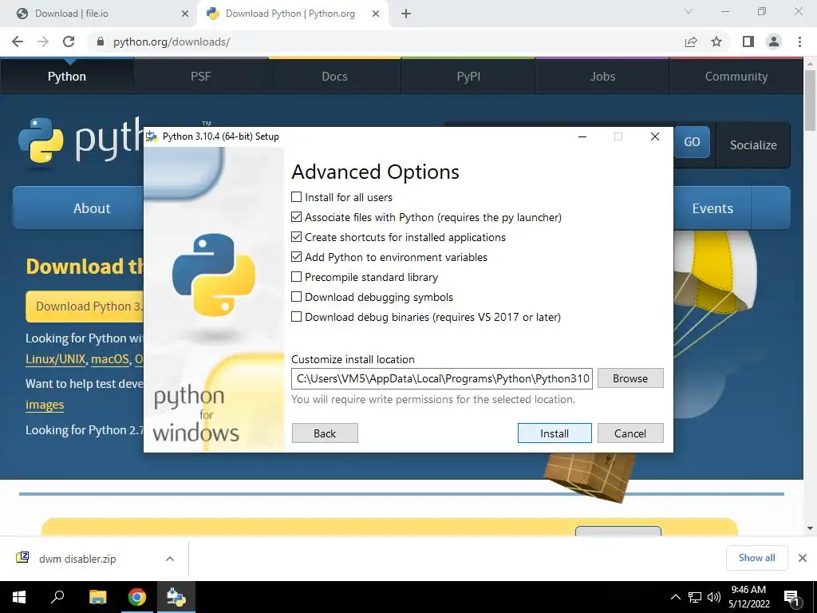Click the Install button
This screenshot has height=613, width=817.
click(555, 433)
